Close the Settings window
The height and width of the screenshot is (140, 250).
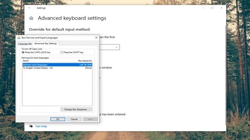point(221,8)
